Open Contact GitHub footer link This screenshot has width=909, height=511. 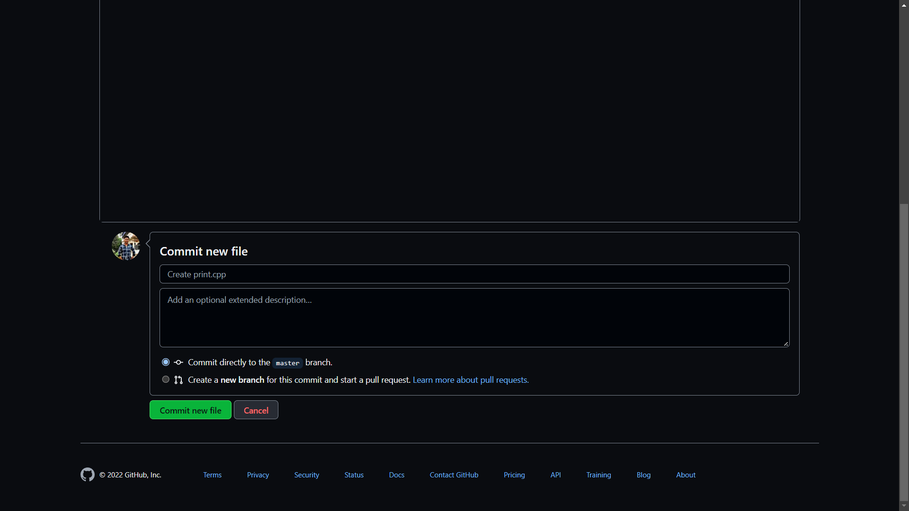point(454,475)
